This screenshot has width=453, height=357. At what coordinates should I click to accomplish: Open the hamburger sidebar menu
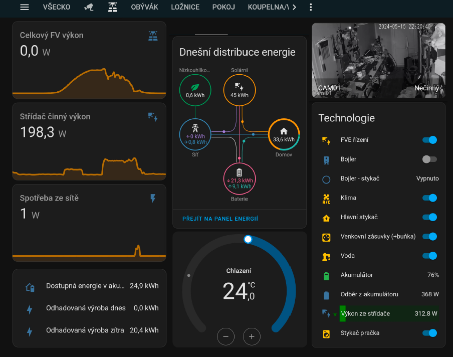[25, 7]
